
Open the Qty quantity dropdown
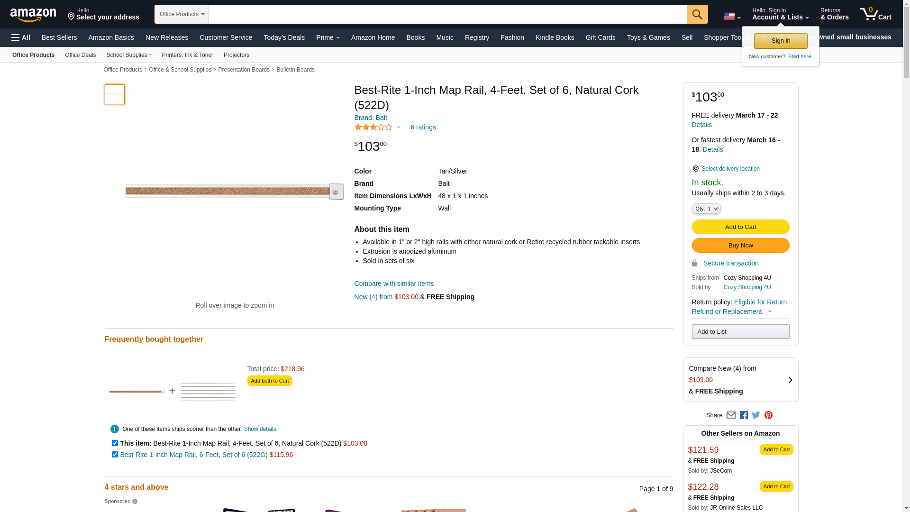[706, 209]
